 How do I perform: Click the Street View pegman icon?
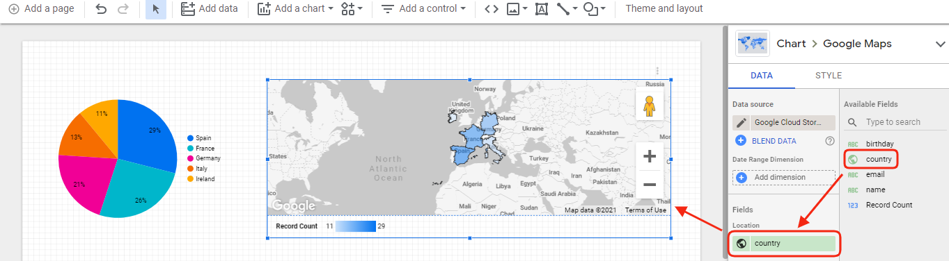(650, 107)
